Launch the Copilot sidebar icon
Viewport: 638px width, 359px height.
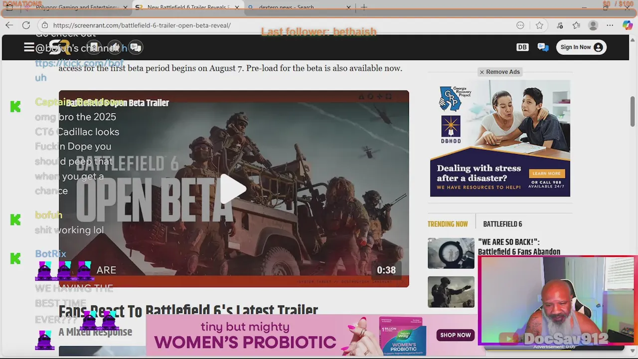pos(628,25)
